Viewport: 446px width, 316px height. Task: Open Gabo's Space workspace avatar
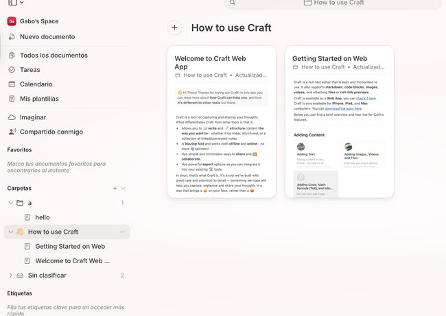click(x=12, y=21)
